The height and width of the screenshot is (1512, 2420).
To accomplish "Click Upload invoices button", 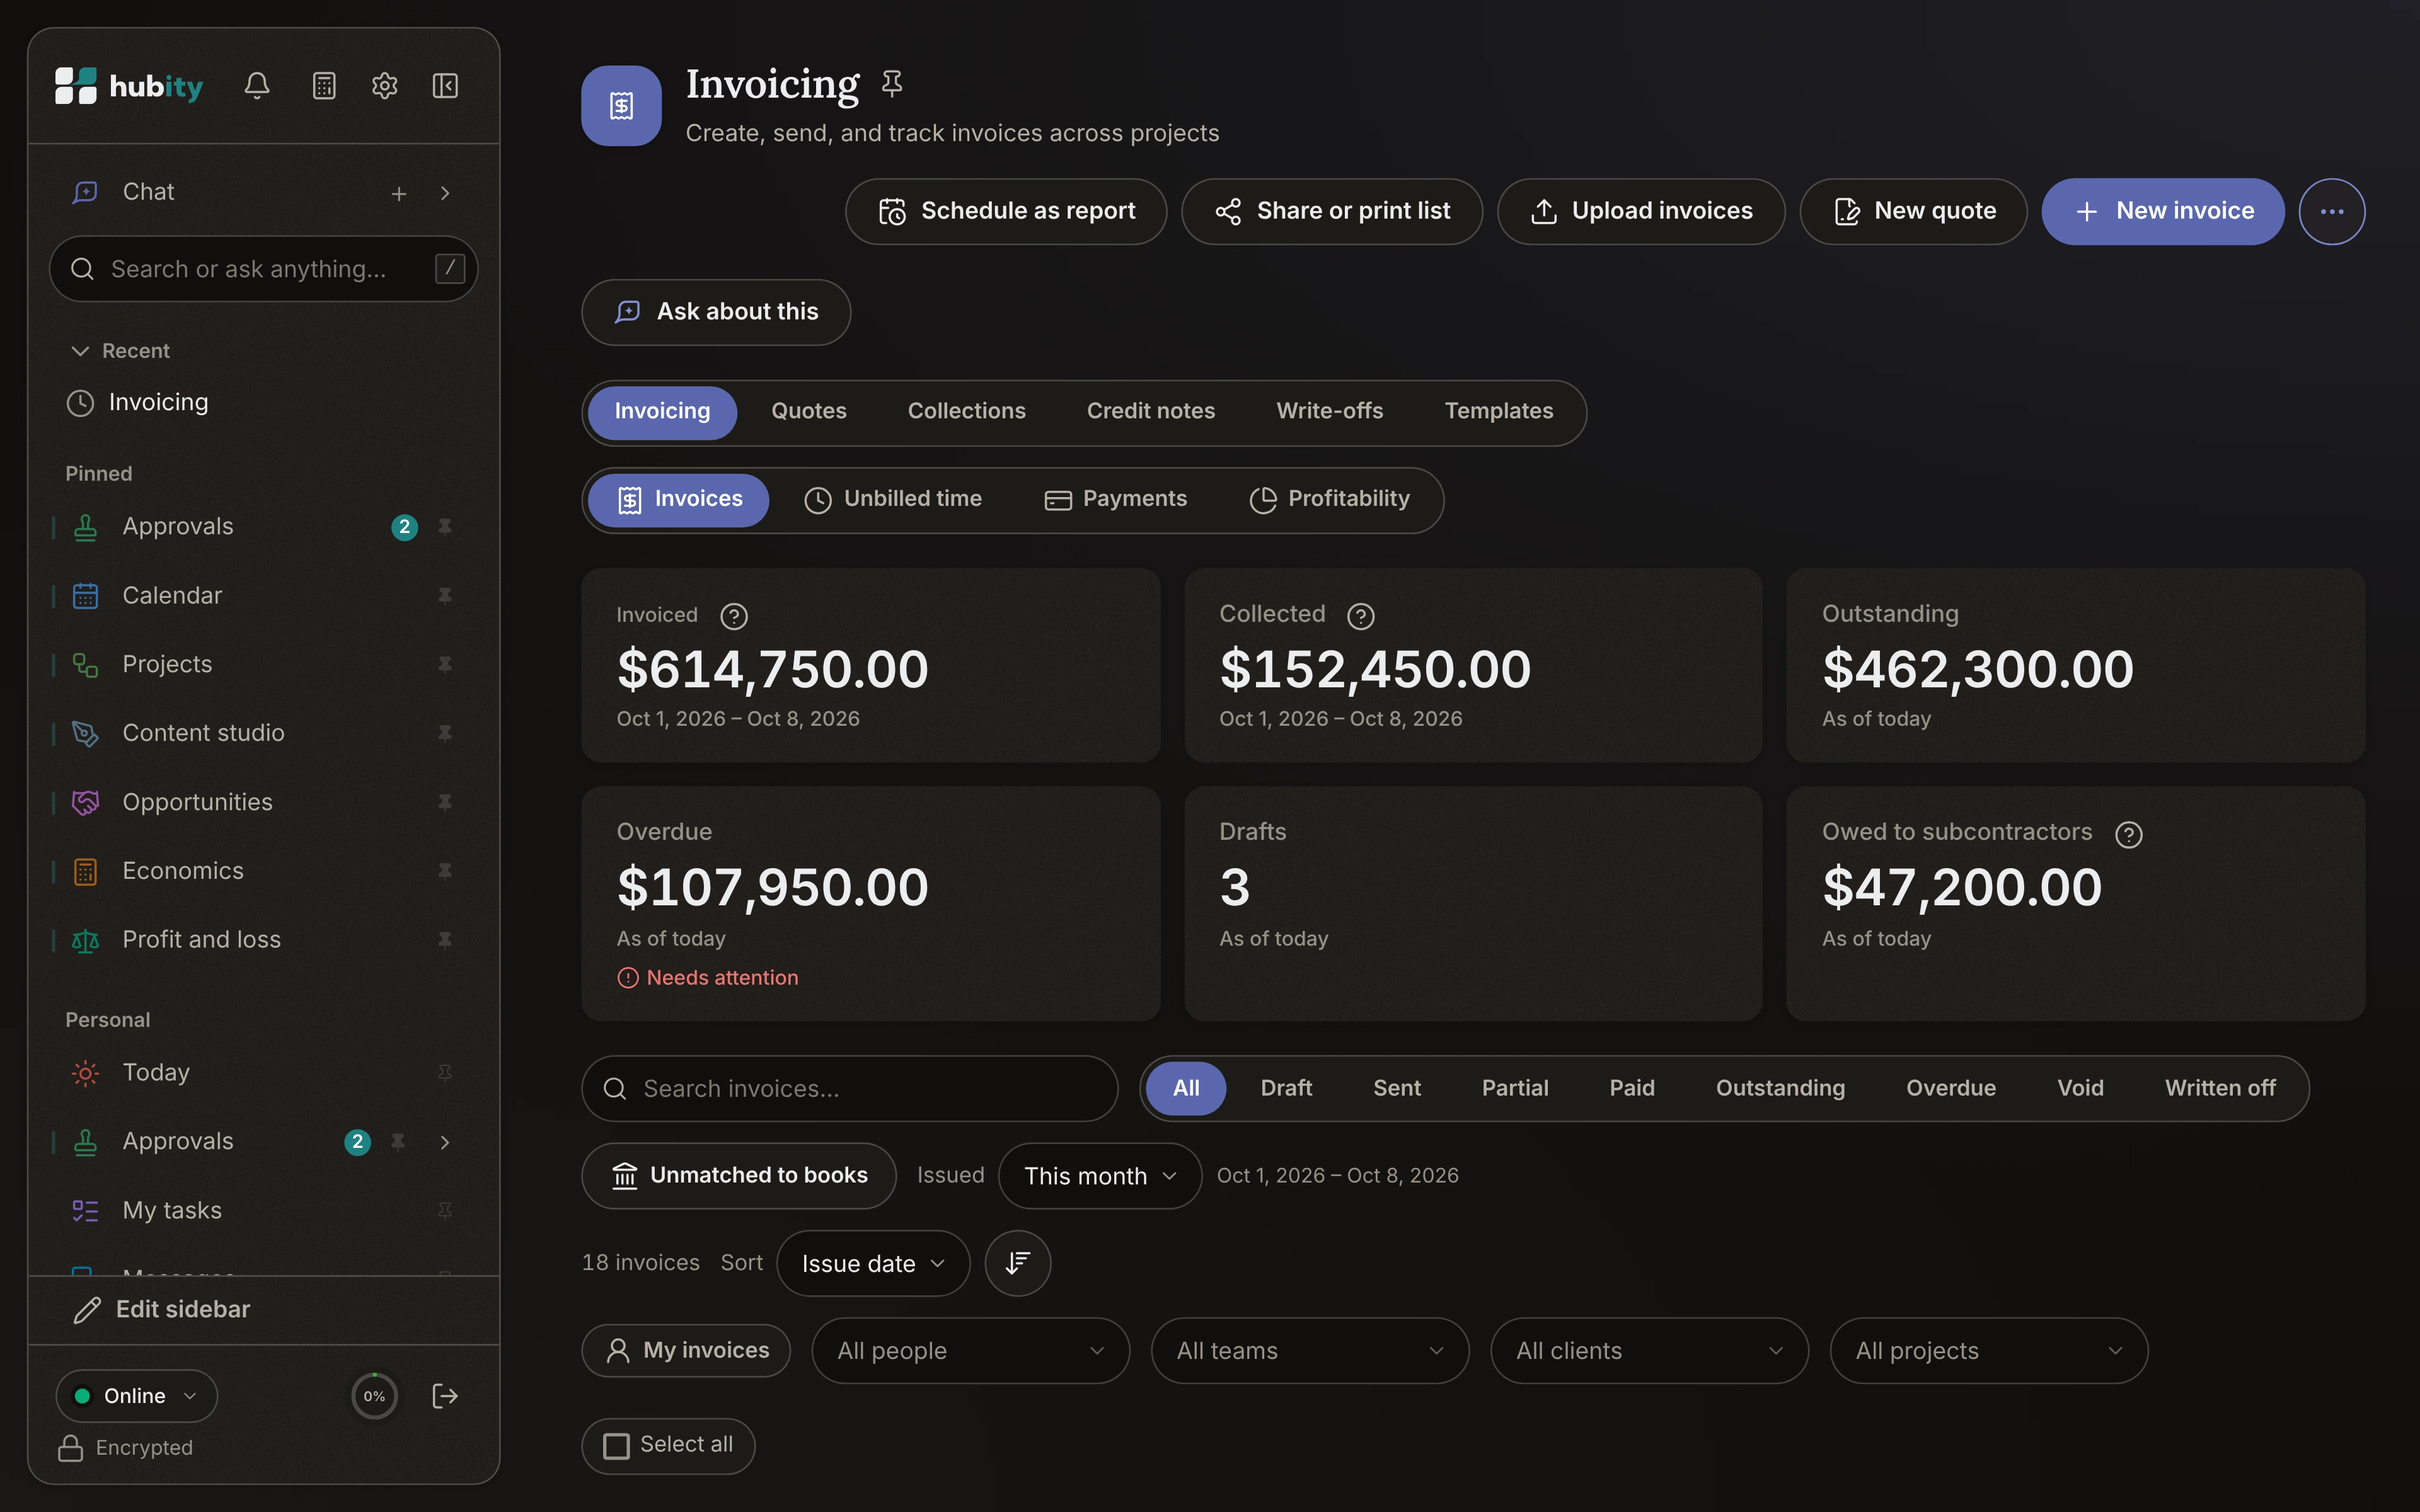I will click(1640, 211).
